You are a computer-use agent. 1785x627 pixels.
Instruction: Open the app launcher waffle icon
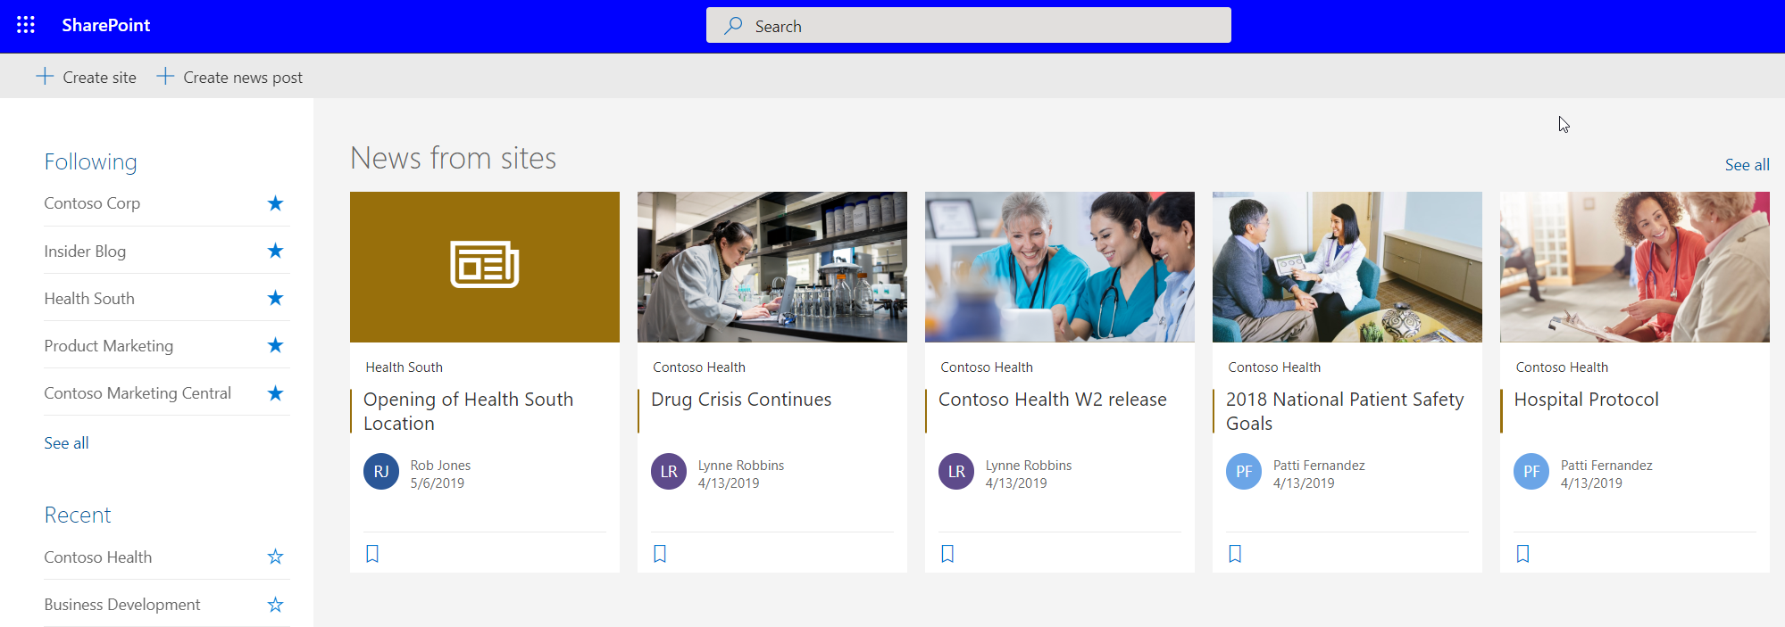[x=26, y=25]
